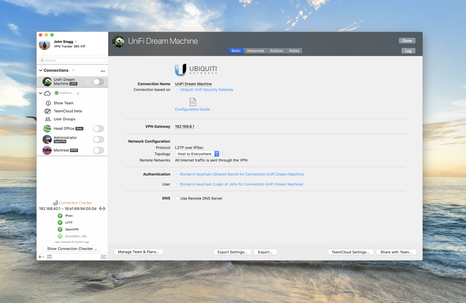Collapse the Greenhaven Inc. group

click(41, 93)
